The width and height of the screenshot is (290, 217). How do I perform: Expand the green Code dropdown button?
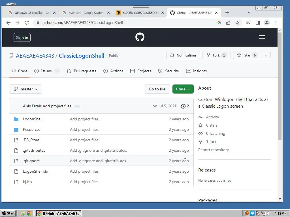click(183, 89)
